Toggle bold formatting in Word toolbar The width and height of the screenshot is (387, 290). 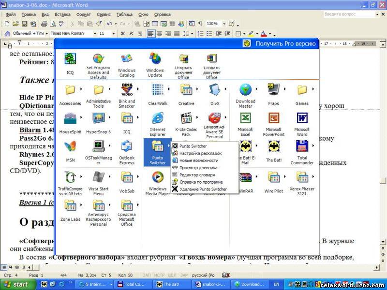click(x=122, y=34)
